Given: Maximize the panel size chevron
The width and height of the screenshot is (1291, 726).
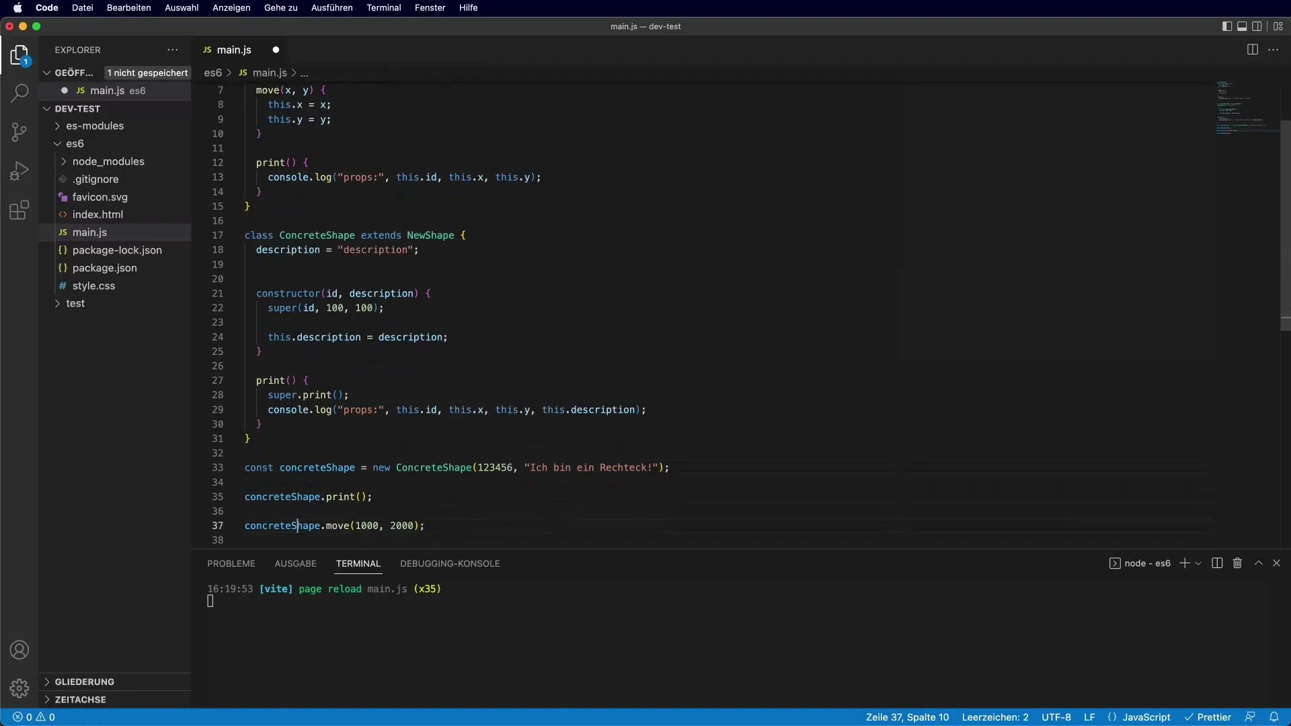Looking at the screenshot, I should 1259,563.
